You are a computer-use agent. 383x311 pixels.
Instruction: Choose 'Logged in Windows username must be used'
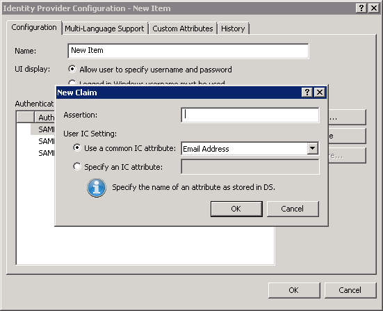[72, 82]
